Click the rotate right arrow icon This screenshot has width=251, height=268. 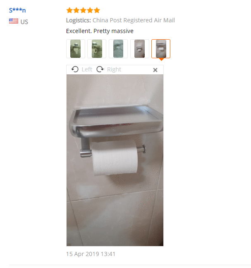tap(100, 69)
